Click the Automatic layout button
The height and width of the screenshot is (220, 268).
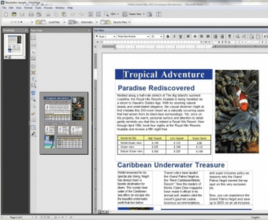(x=87, y=22)
